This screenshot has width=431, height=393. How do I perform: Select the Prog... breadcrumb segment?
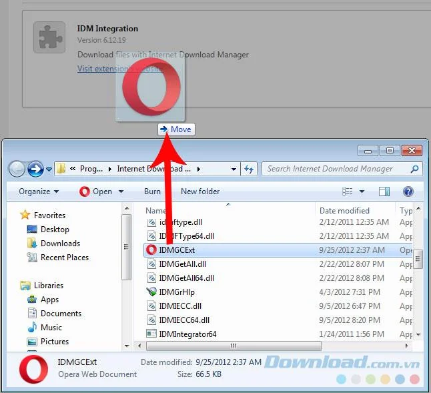tap(91, 169)
